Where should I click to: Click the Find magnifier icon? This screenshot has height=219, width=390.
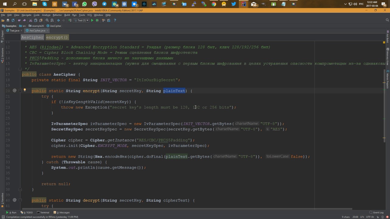coord(47,20)
